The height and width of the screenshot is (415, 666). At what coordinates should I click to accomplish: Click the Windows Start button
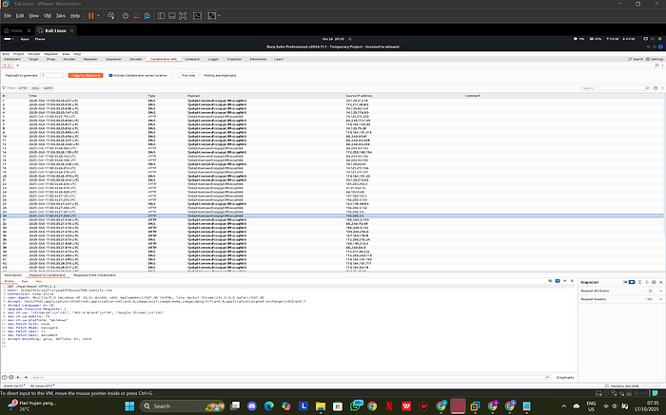click(129, 406)
